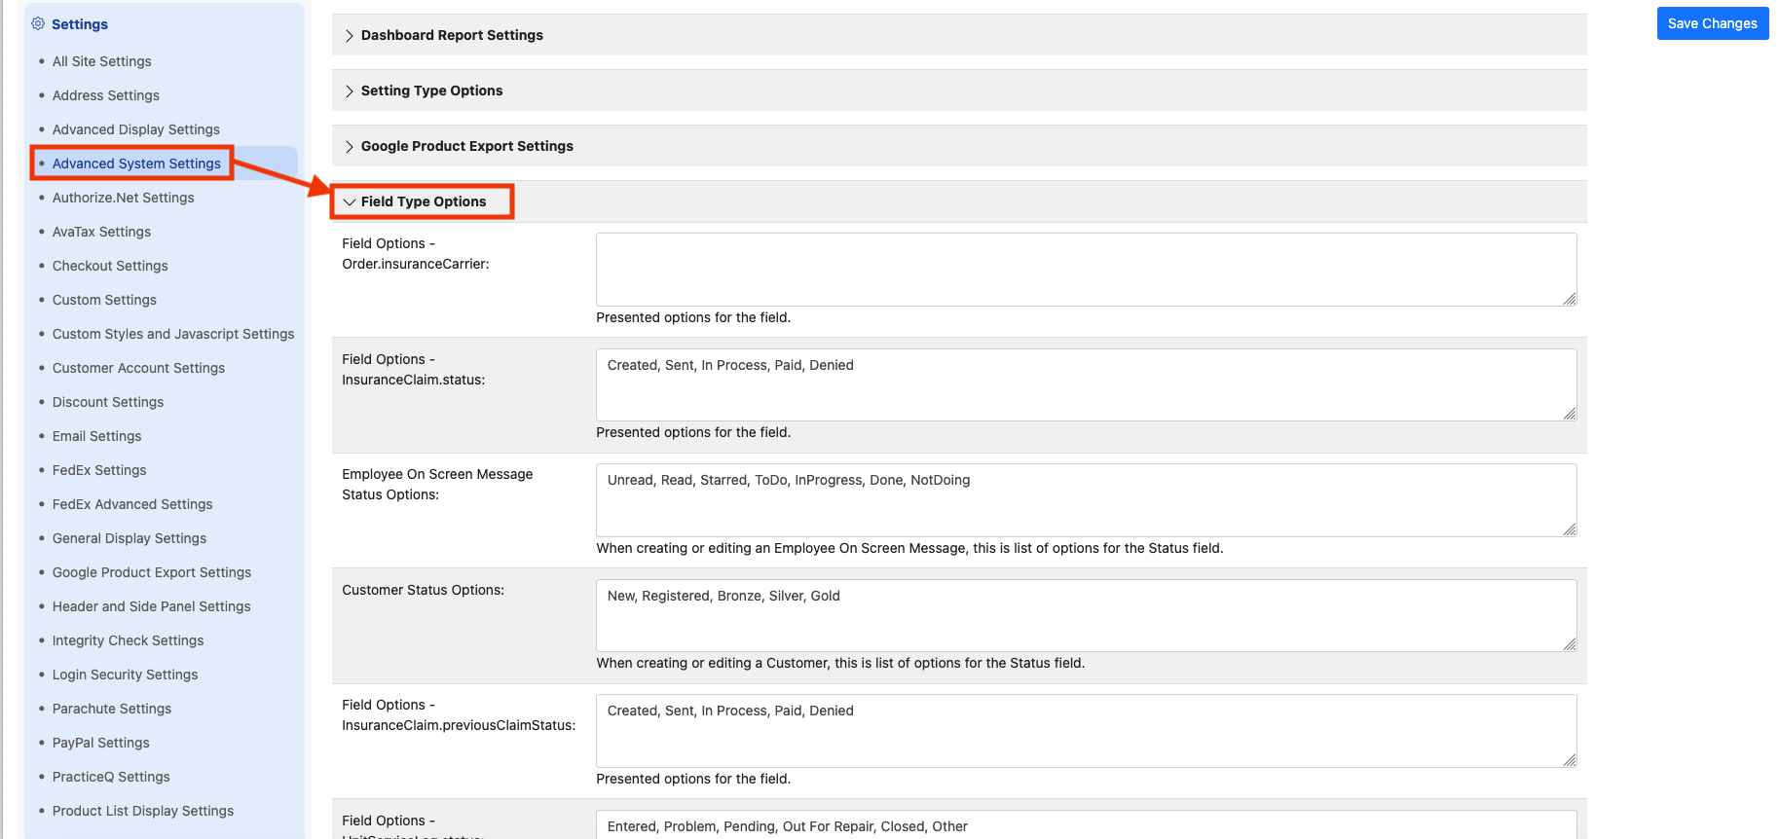Select Advanced System Settings in sidebar
1780x839 pixels.
[x=136, y=164]
